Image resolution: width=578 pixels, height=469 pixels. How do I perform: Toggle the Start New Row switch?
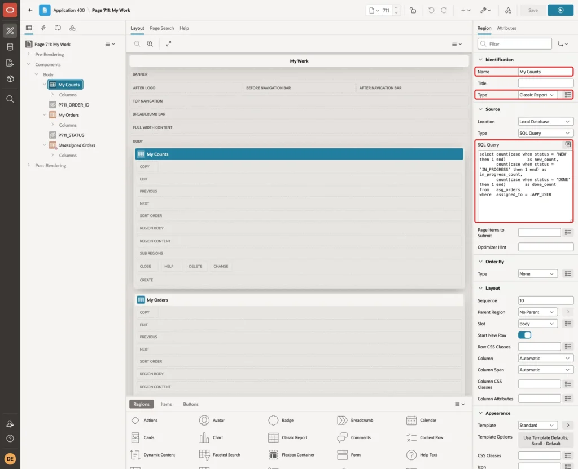524,335
